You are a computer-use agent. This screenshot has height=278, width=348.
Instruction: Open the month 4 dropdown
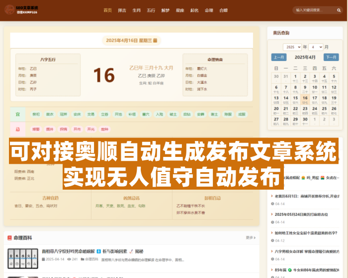click(x=316, y=47)
